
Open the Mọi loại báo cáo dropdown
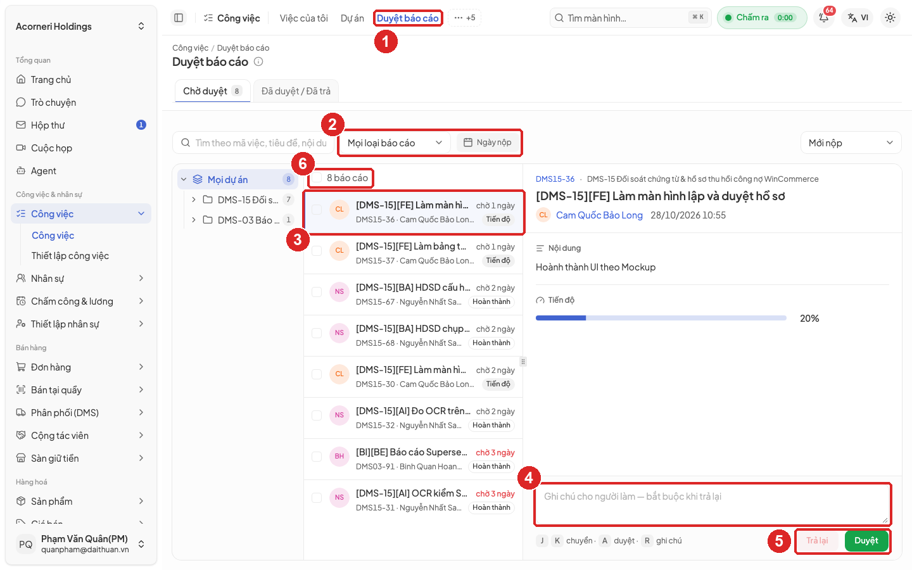point(395,143)
